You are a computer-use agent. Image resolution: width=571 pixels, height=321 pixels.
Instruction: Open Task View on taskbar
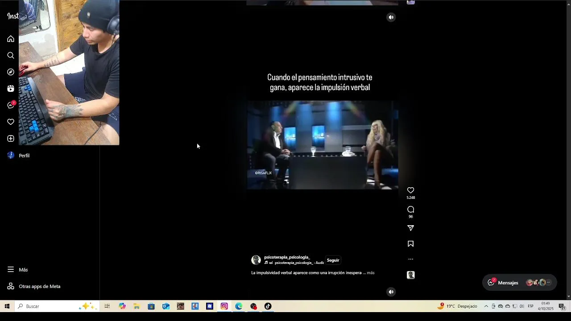pyautogui.click(x=107, y=306)
